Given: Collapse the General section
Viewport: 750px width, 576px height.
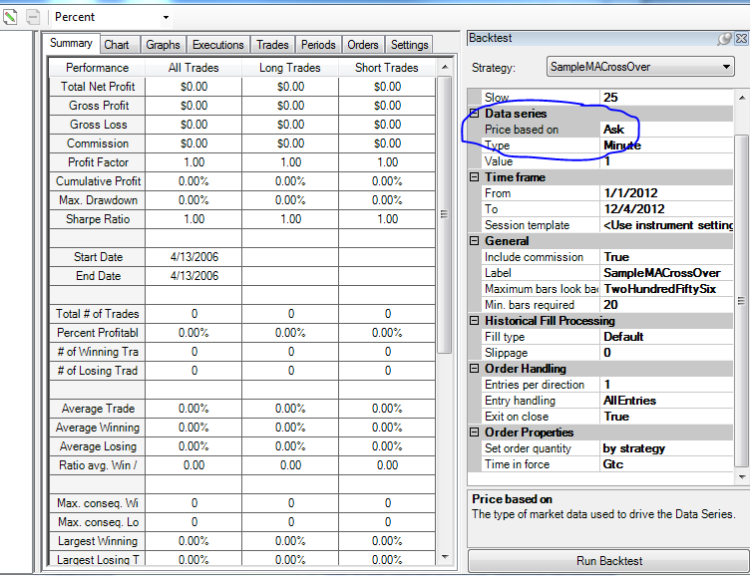Looking at the screenshot, I should click(x=474, y=241).
